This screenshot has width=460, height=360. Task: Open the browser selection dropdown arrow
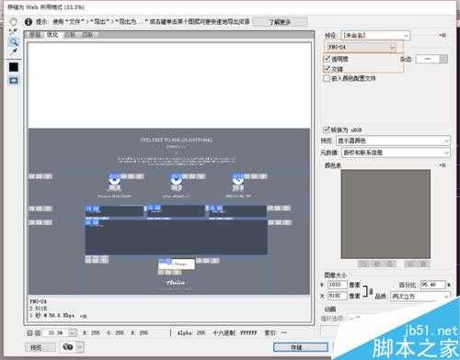click(80, 347)
